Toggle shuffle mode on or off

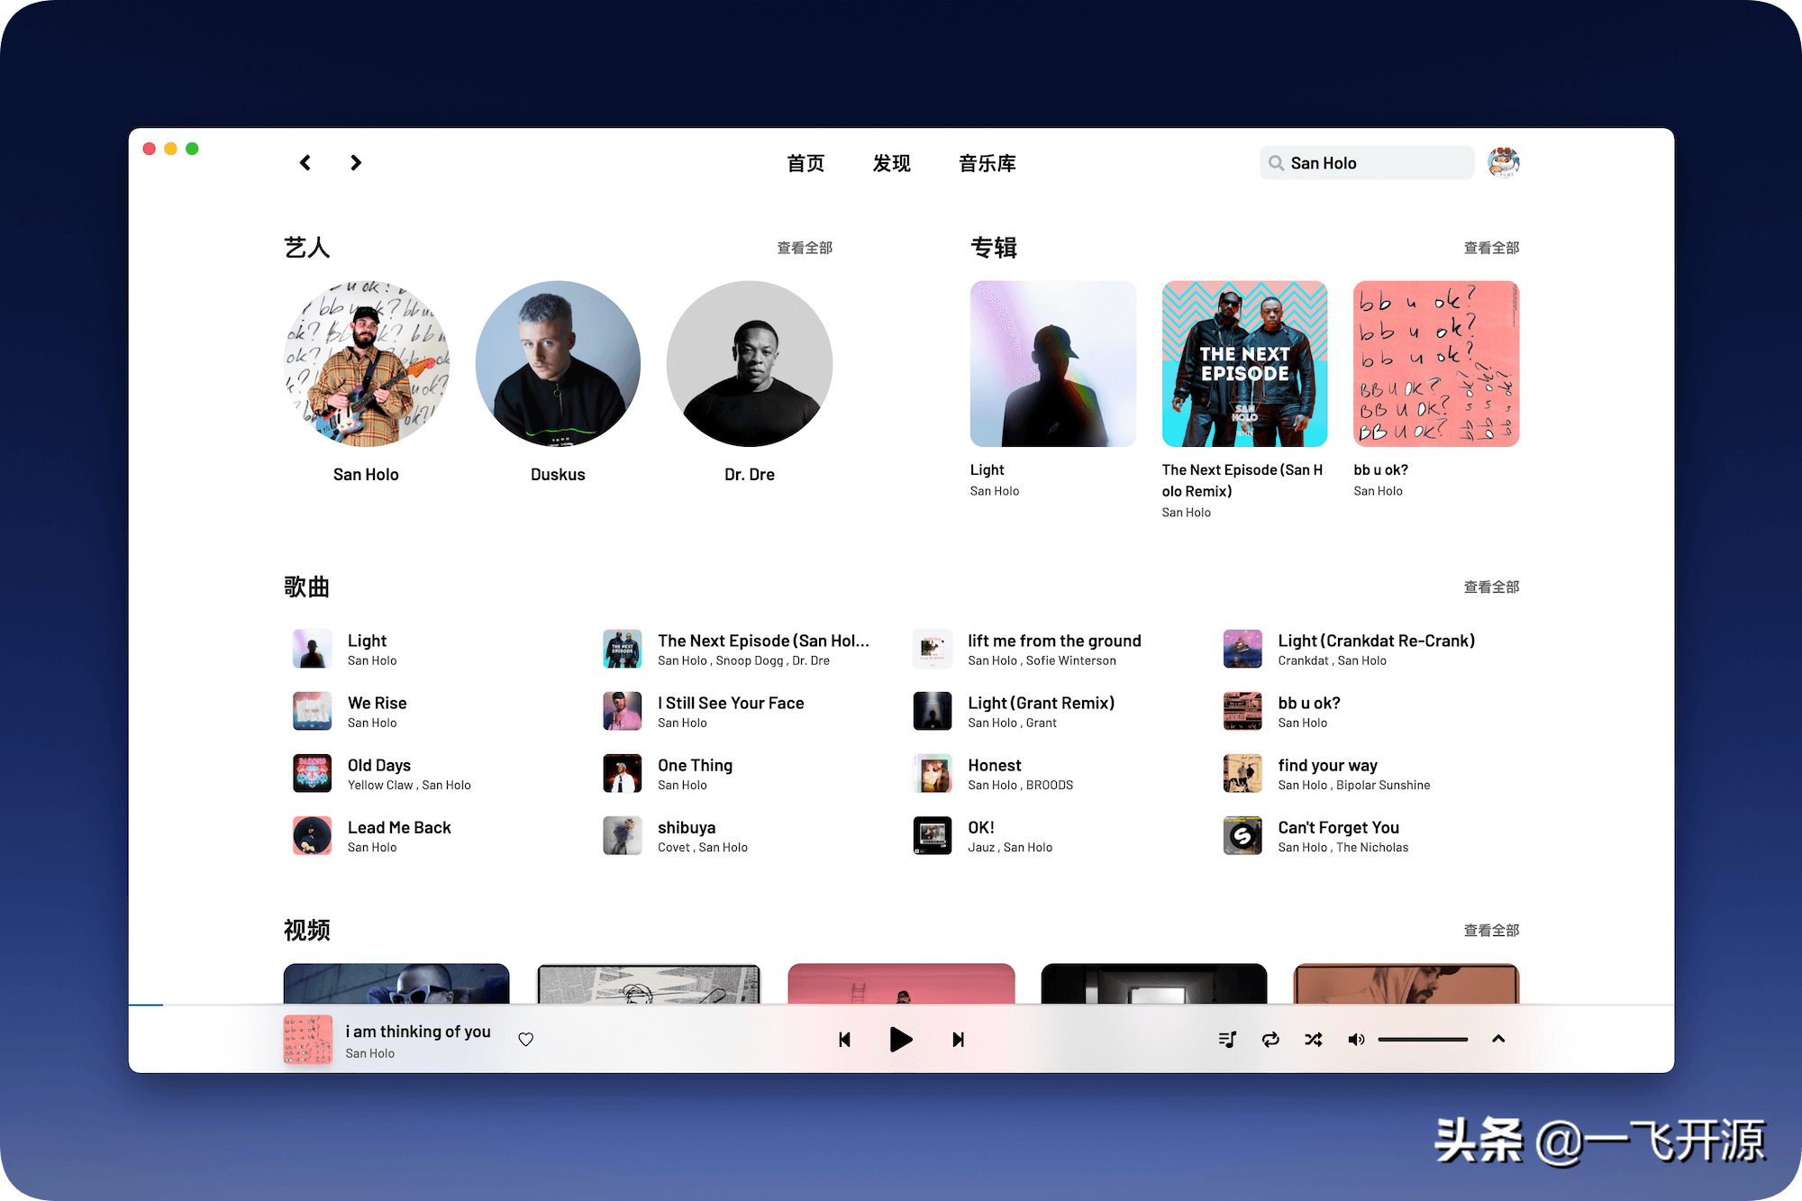pyautogui.click(x=1315, y=1037)
